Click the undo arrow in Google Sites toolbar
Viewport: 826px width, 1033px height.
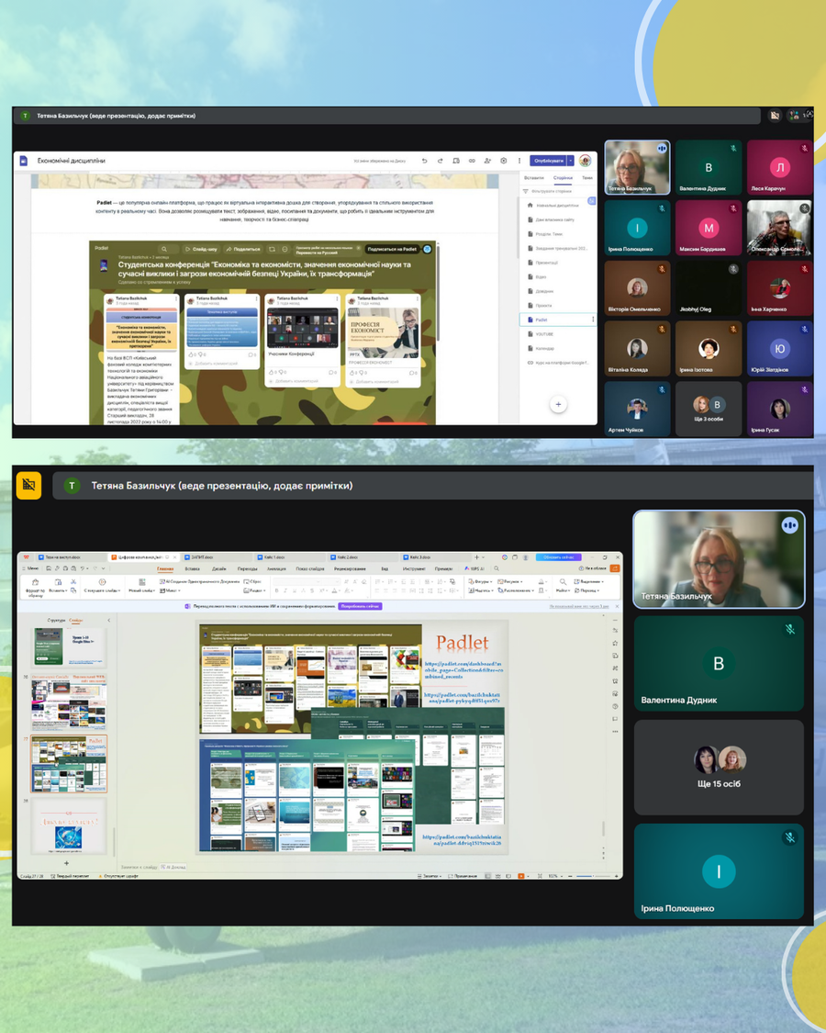425,161
